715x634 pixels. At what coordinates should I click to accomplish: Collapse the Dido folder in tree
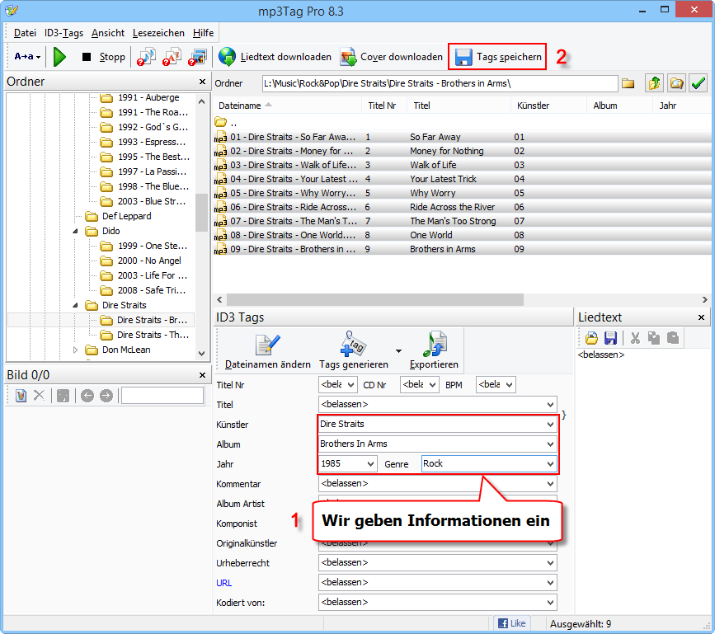[x=76, y=231]
